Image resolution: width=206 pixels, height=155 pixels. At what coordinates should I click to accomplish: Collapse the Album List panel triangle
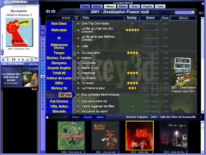point(47,117)
